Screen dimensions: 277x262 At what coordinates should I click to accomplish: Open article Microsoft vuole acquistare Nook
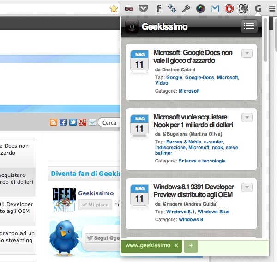193,121
